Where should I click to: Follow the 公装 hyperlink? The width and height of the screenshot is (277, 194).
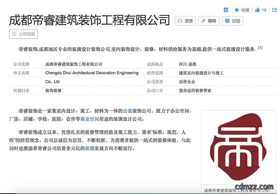tap(127, 111)
